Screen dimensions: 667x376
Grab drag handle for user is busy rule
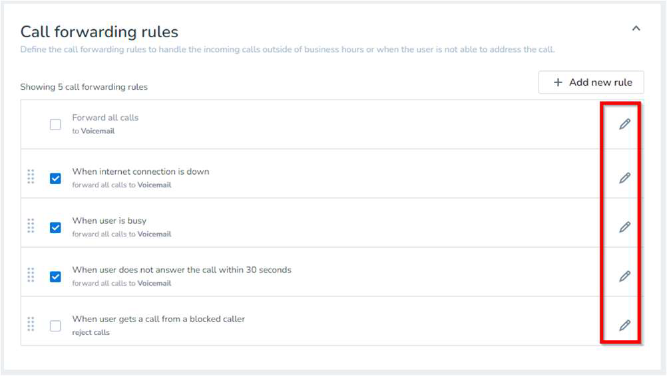point(31,226)
